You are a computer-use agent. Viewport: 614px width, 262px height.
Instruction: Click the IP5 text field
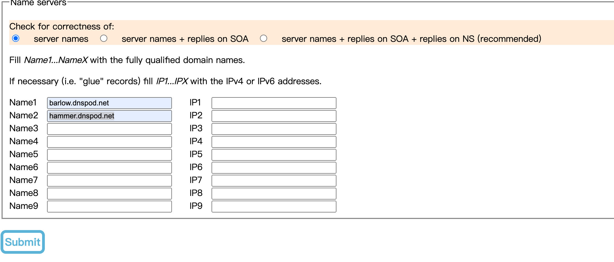pos(274,155)
